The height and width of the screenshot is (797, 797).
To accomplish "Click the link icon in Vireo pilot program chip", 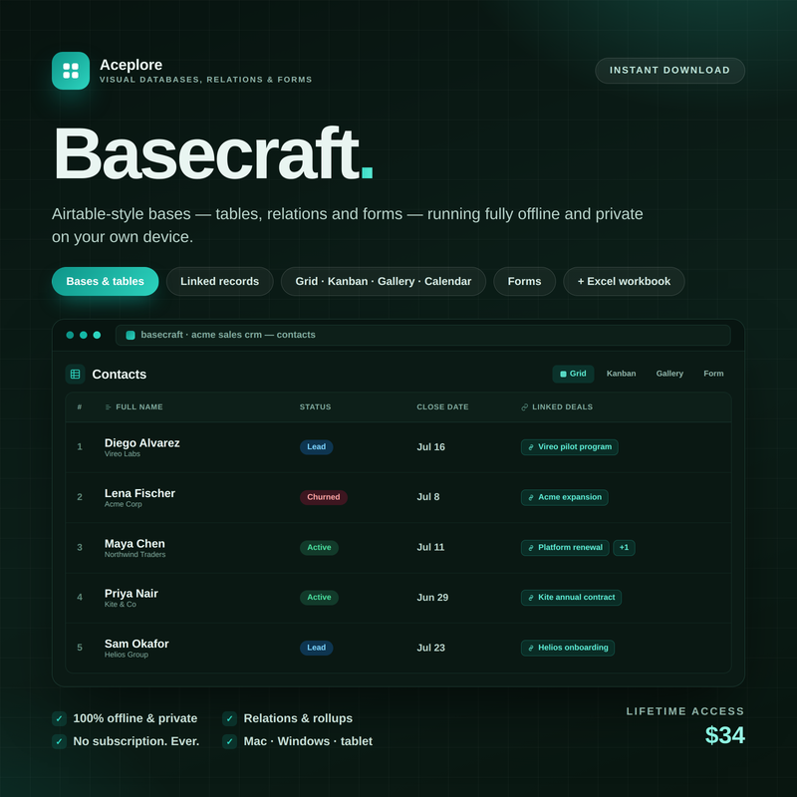I will [531, 447].
